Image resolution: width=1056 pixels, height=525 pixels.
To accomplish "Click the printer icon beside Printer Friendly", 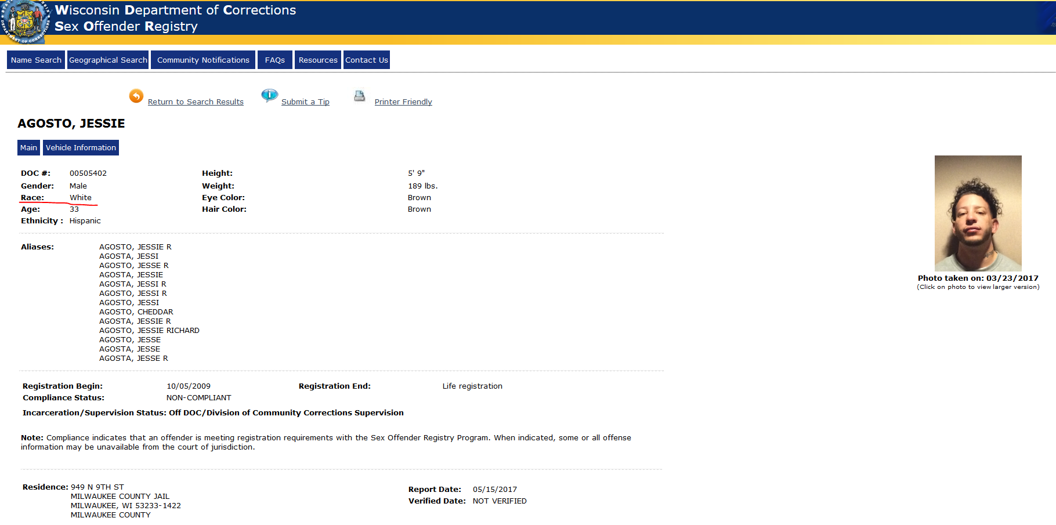I will click(360, 96).
